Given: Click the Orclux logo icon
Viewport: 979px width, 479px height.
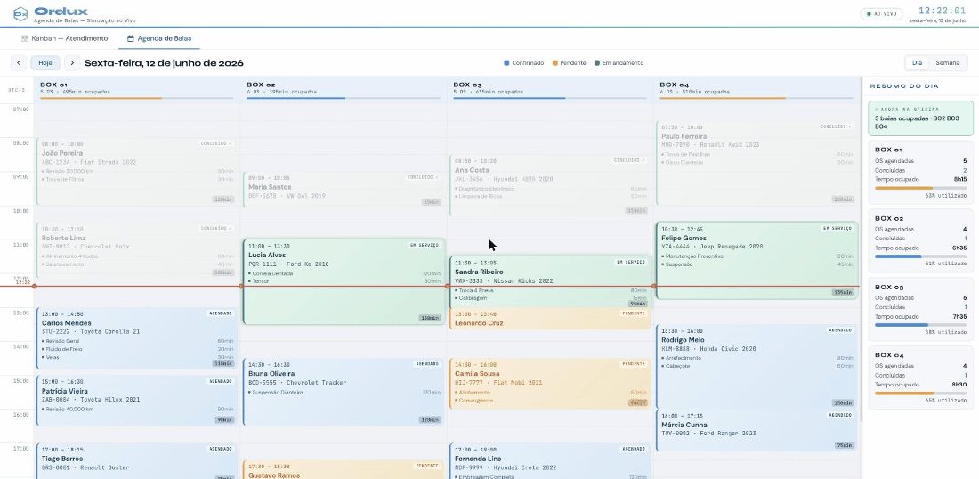Looking at the screenshot, I should (x=20, y=13).
